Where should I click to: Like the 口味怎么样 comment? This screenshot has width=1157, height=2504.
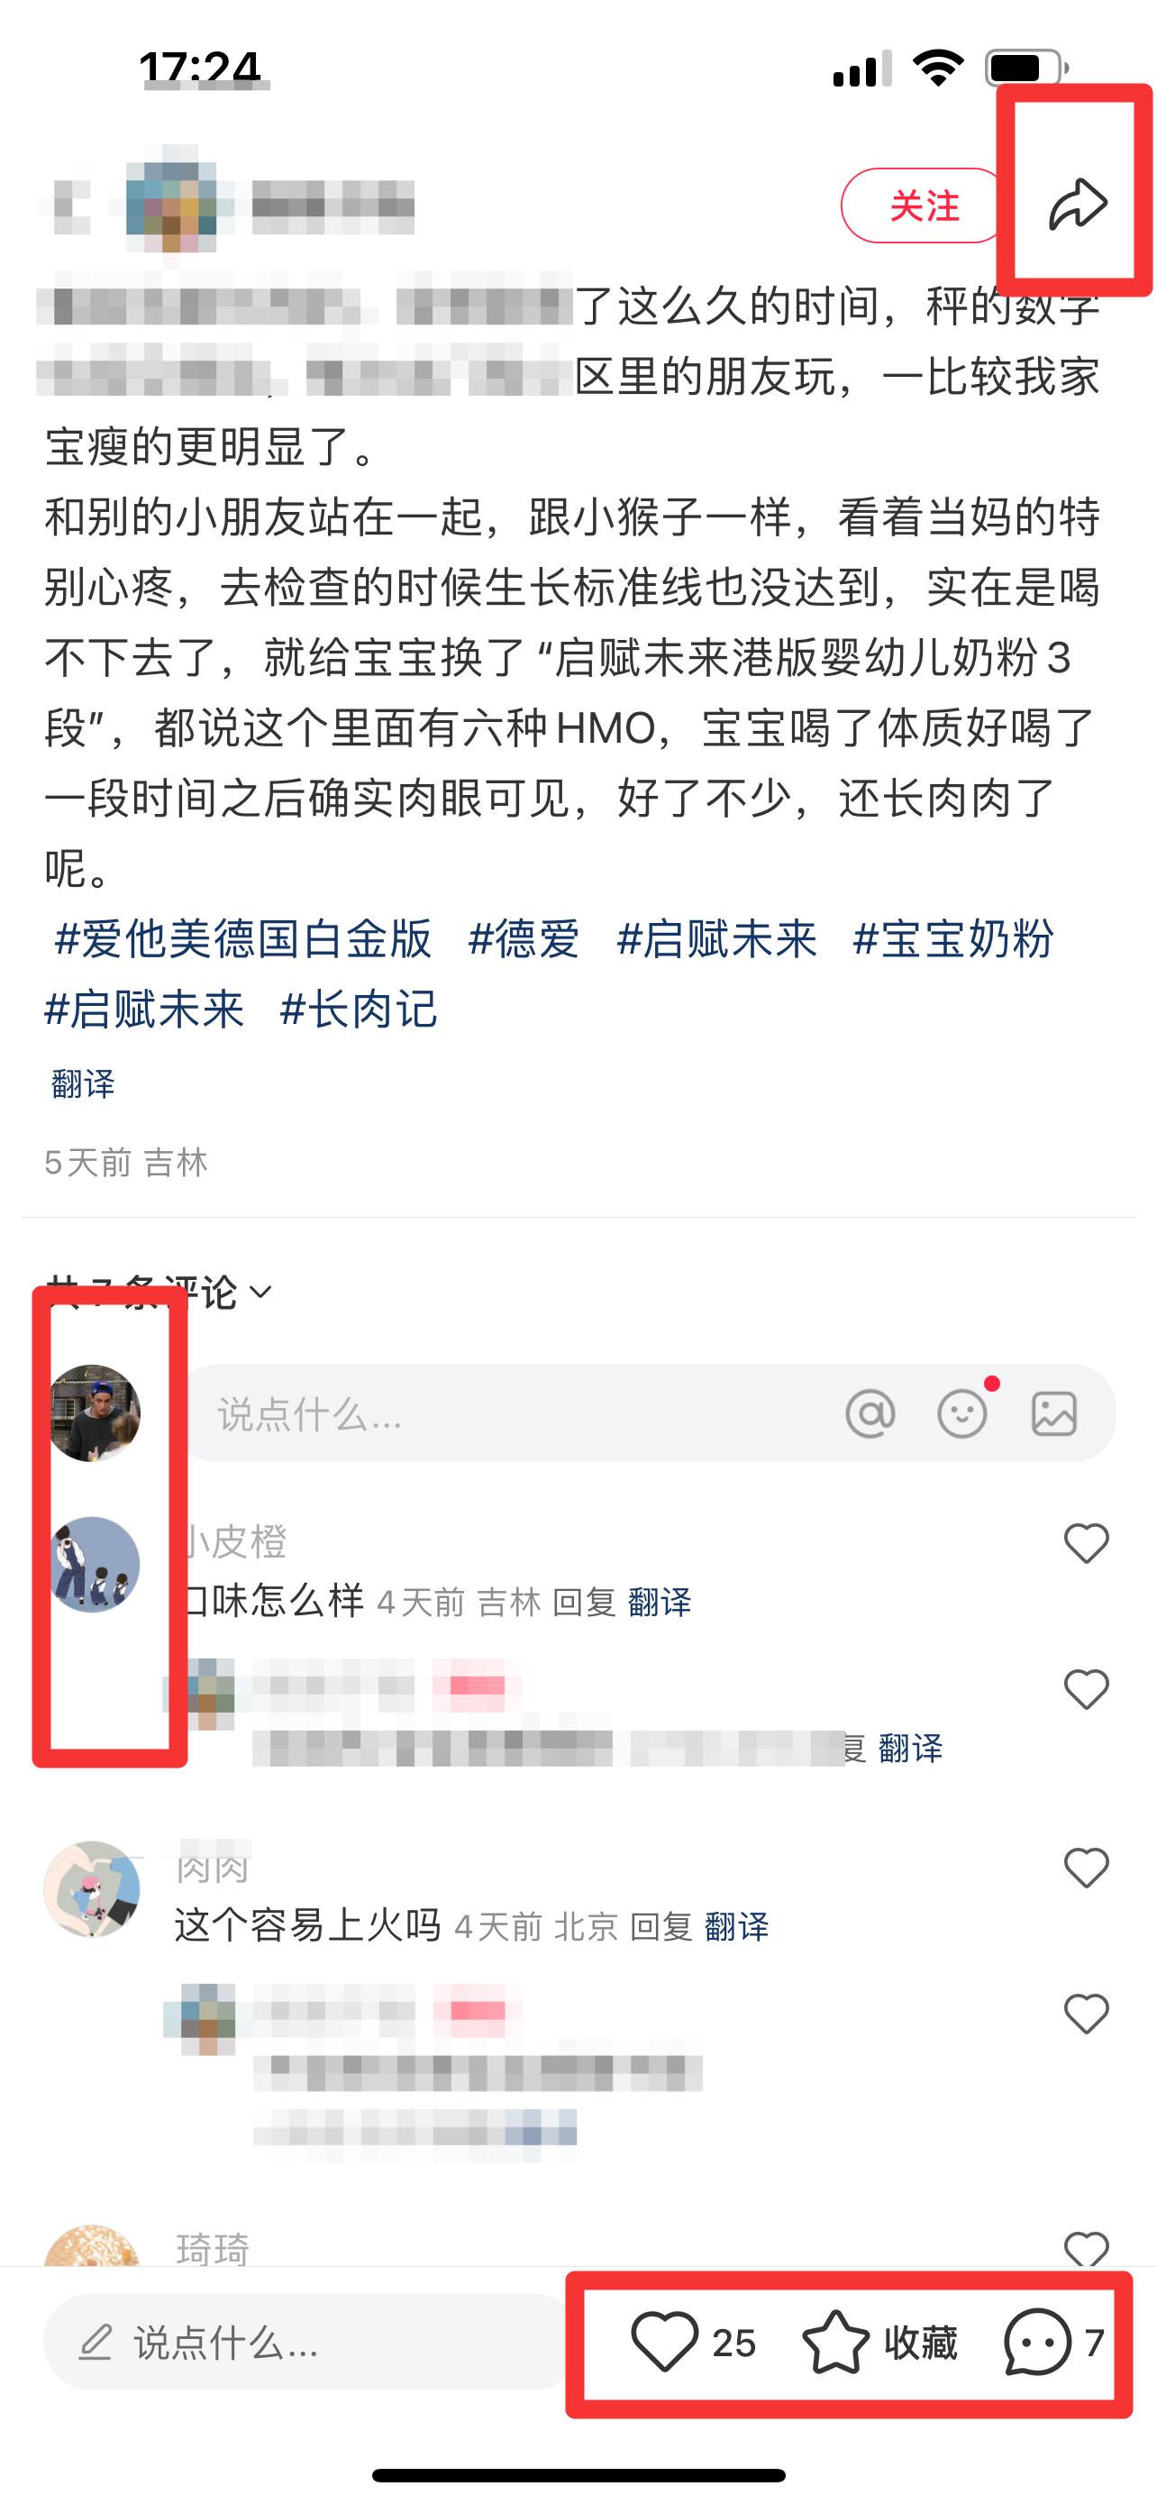coord(1086,1542)
